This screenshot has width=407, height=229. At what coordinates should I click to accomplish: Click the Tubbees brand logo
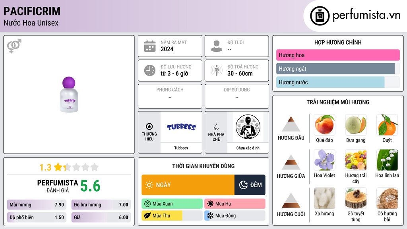coord(181,127)
